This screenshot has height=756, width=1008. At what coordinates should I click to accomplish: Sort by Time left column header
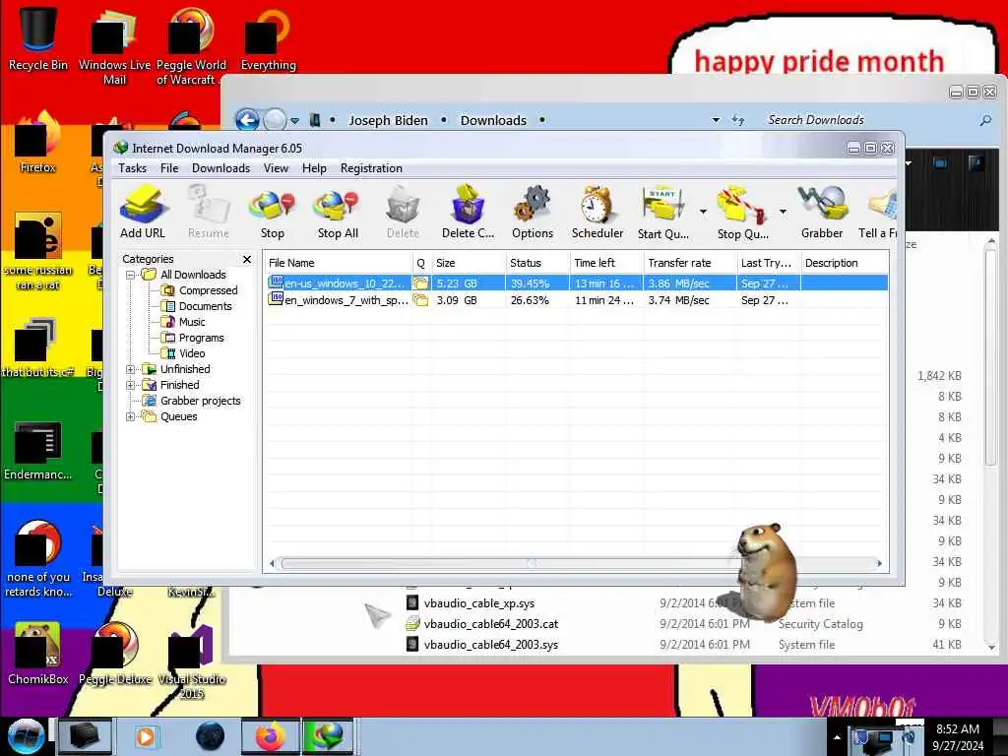tap(606, 263)
